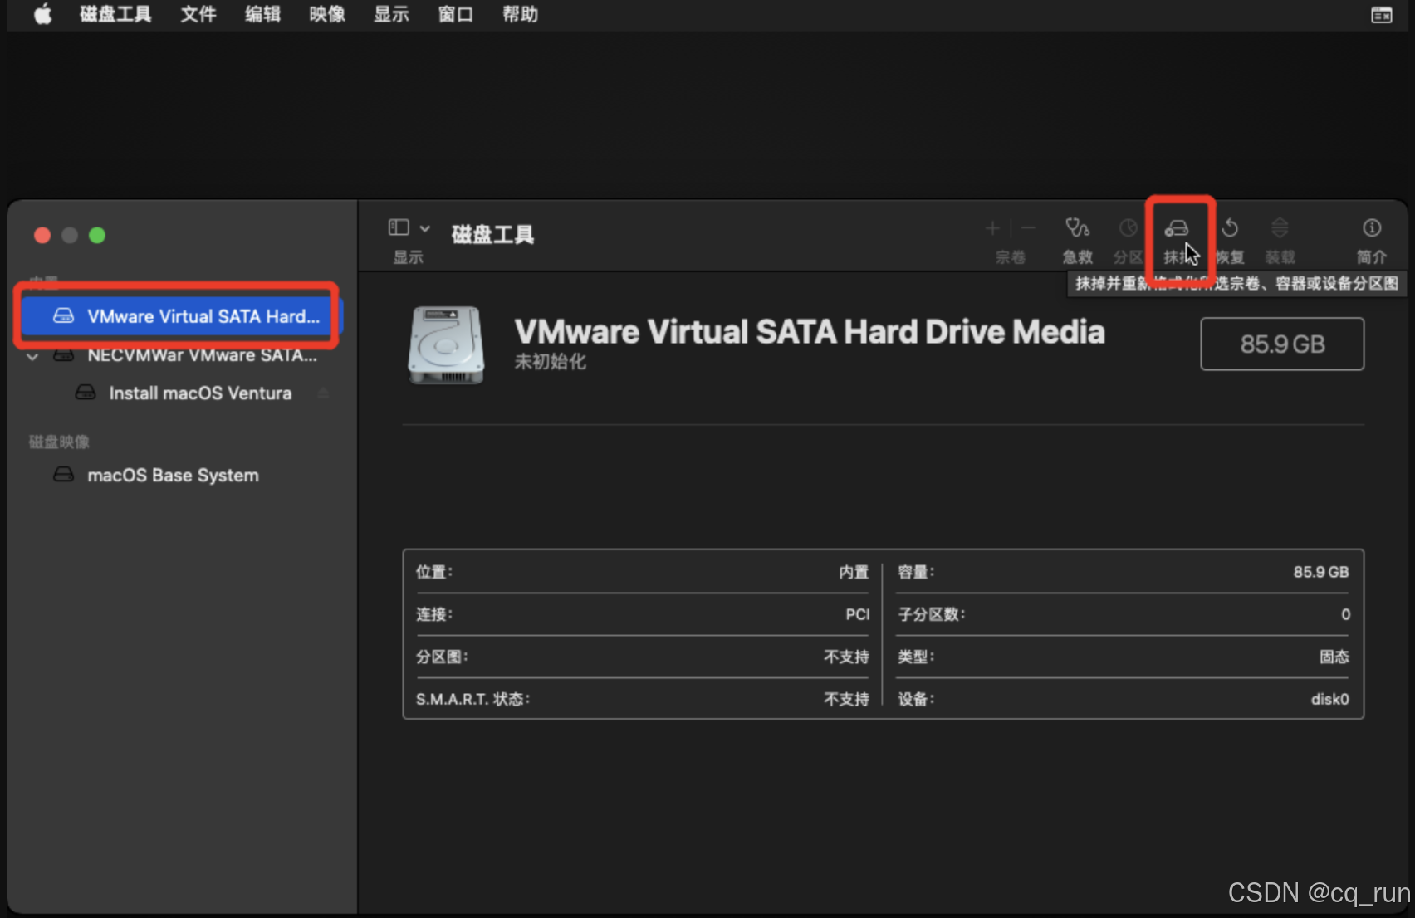This screenshot has width=1415, height=918.
Task: Open the 简介 info icon
Action: tap(1372, 227)
